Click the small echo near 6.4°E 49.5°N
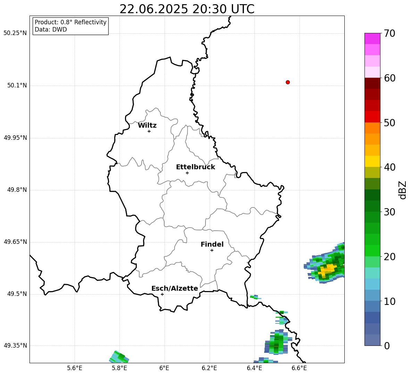Image resolution: width=411 pixels, height=375 pixels. point(255,297)
